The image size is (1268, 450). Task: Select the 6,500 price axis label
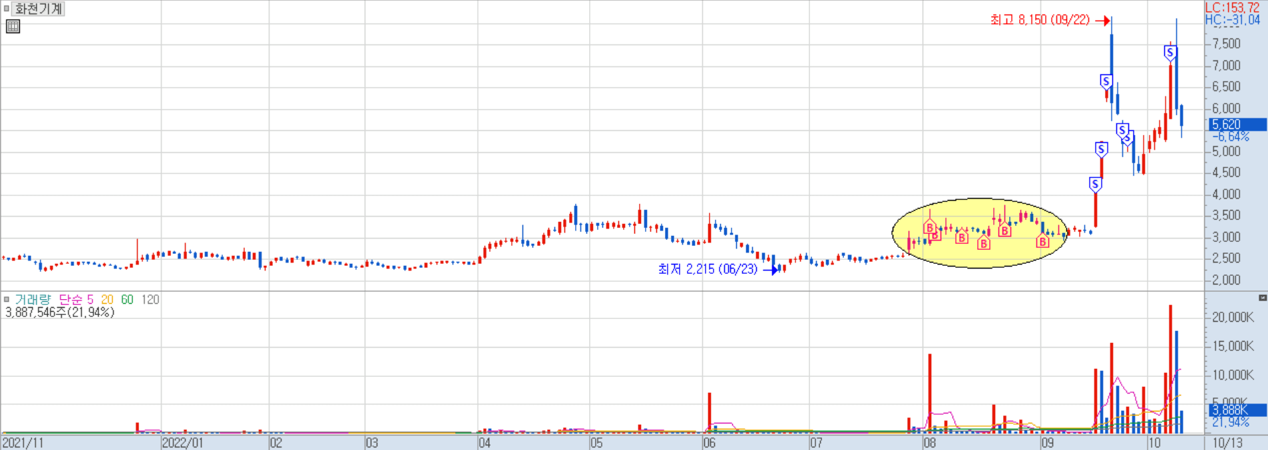[1226, 86]
